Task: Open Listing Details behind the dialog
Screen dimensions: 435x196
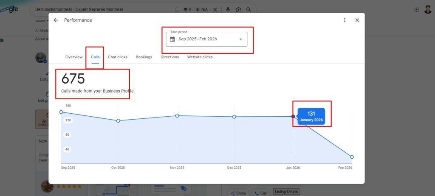Action: pos(287,192)
